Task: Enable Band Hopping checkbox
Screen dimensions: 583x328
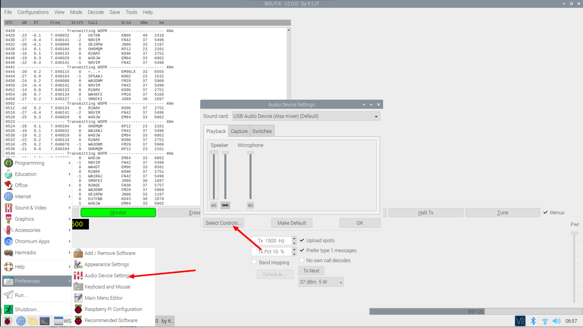Action: [x=254, y=262]
